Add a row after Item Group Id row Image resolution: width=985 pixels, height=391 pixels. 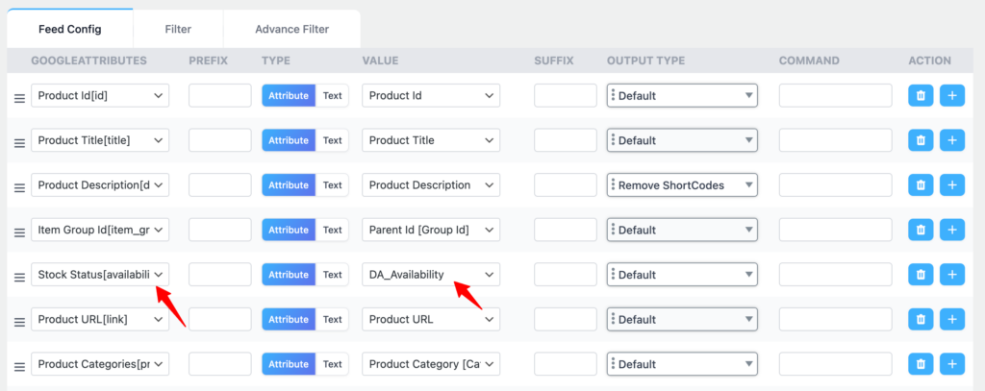[x=952, y=230]
